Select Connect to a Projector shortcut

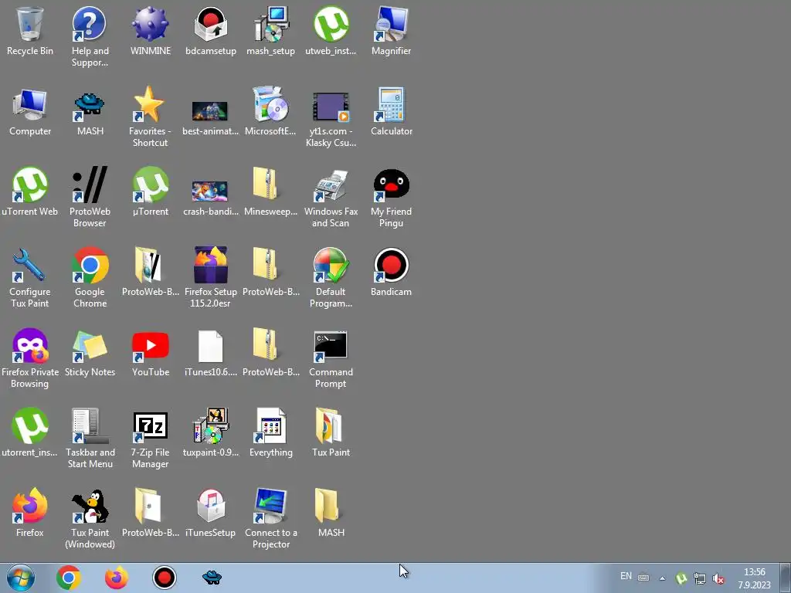[271, 505]
